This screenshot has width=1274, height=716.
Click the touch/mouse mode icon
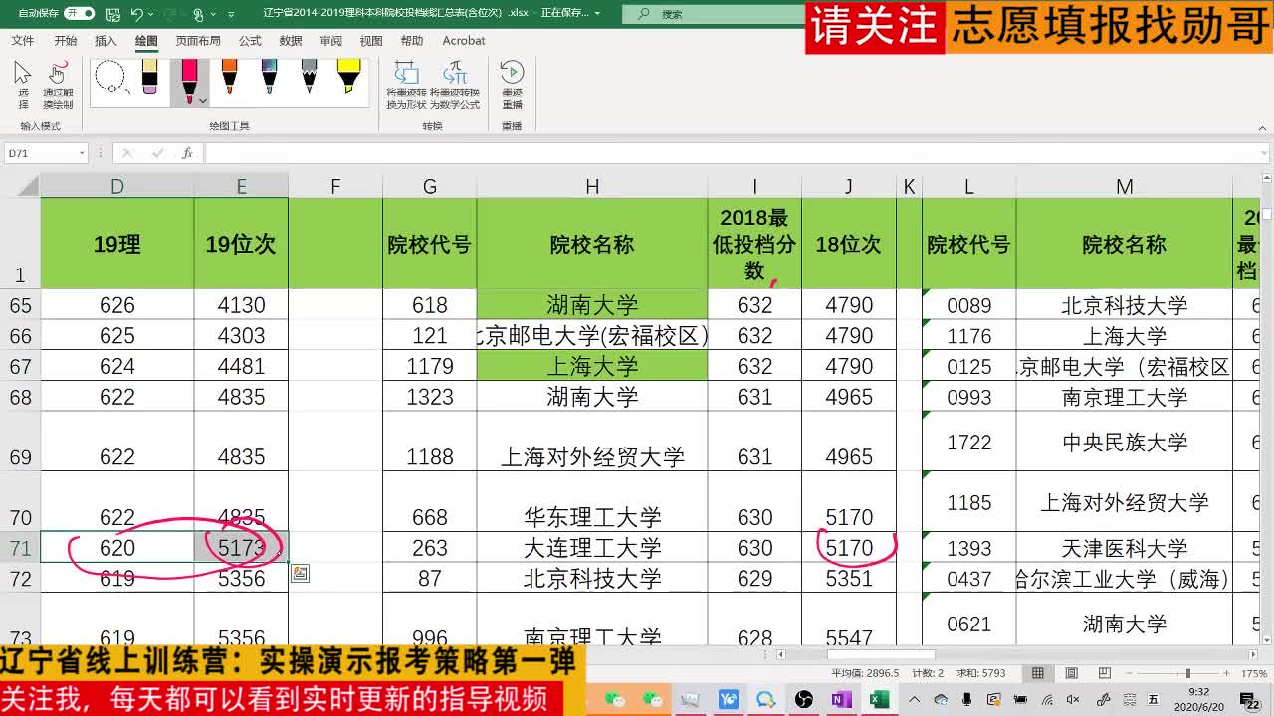point(199,14)
